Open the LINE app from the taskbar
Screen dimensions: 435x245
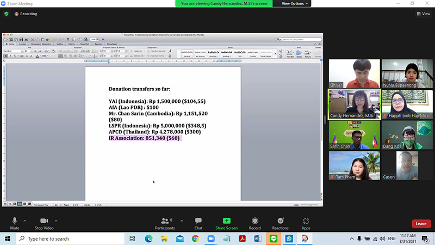pos(274,238)
